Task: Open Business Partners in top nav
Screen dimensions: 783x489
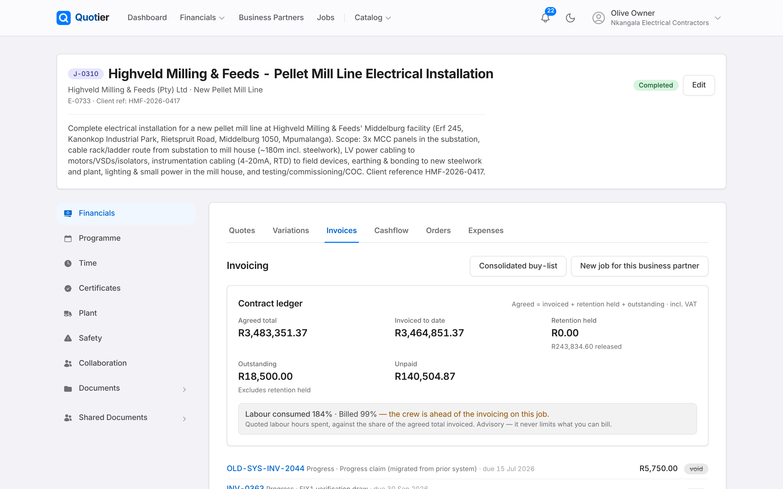Action: point(271,17)
